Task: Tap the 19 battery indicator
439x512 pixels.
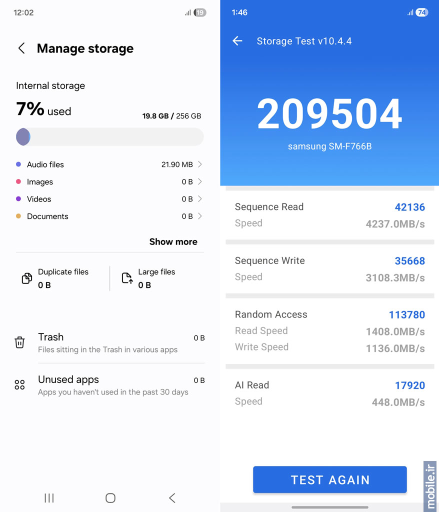Action: click(x=200, y=12)
